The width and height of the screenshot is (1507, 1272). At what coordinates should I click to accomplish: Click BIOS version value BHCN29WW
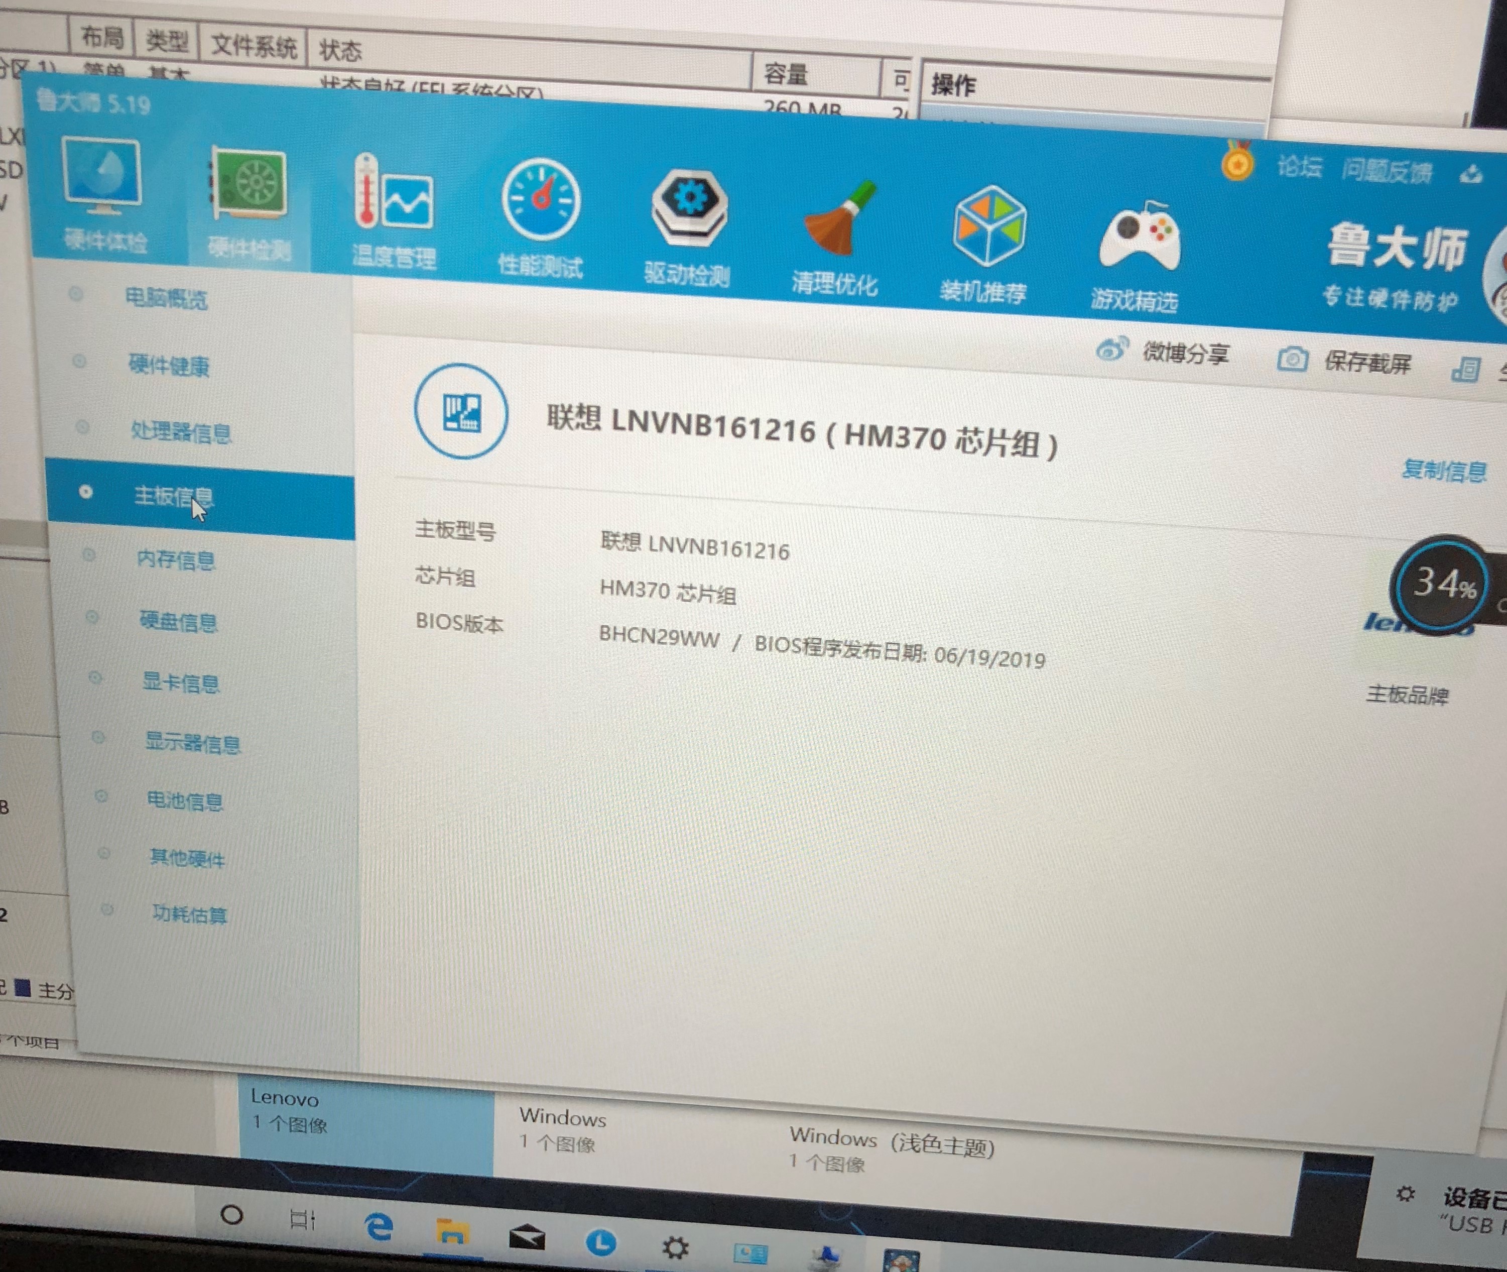(x=659, y=637)
